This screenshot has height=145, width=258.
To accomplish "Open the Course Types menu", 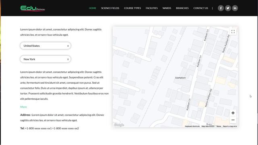I will point(133,8).
